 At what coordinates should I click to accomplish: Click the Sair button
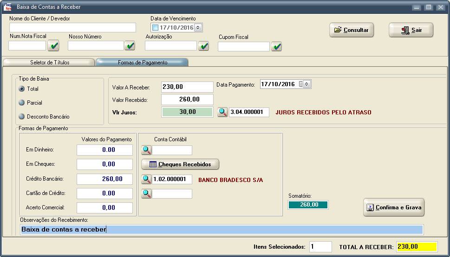pos(411,30)
